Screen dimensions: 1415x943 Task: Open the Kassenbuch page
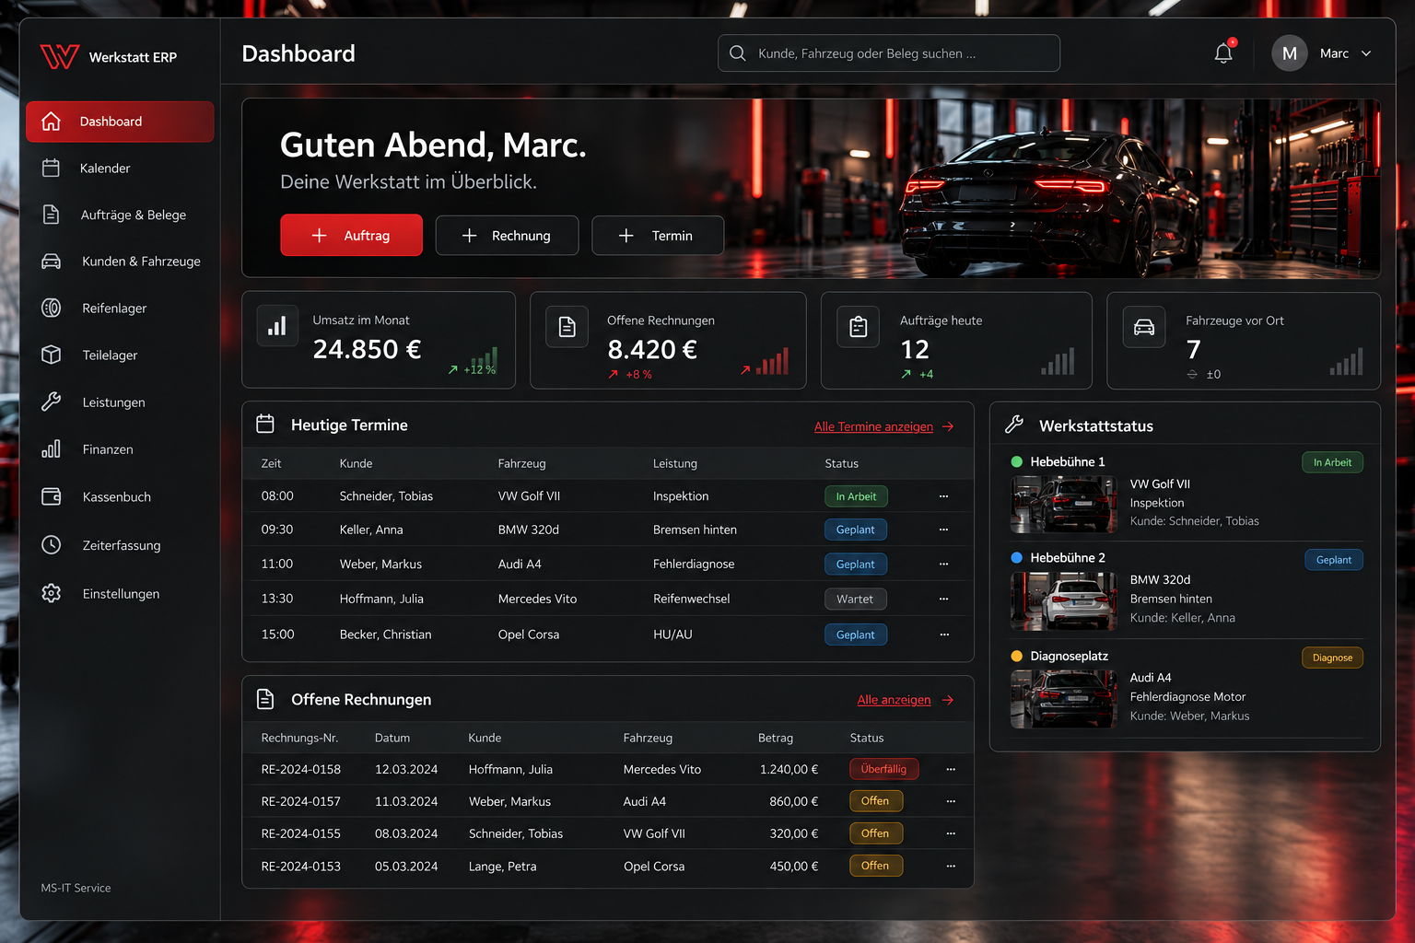coord(120,496)
